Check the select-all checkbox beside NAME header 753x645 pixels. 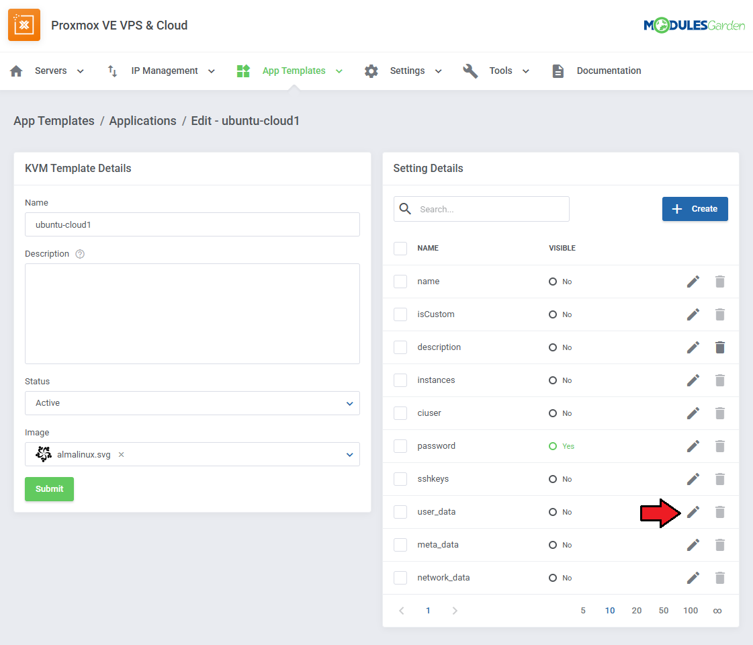coord(400,249)
